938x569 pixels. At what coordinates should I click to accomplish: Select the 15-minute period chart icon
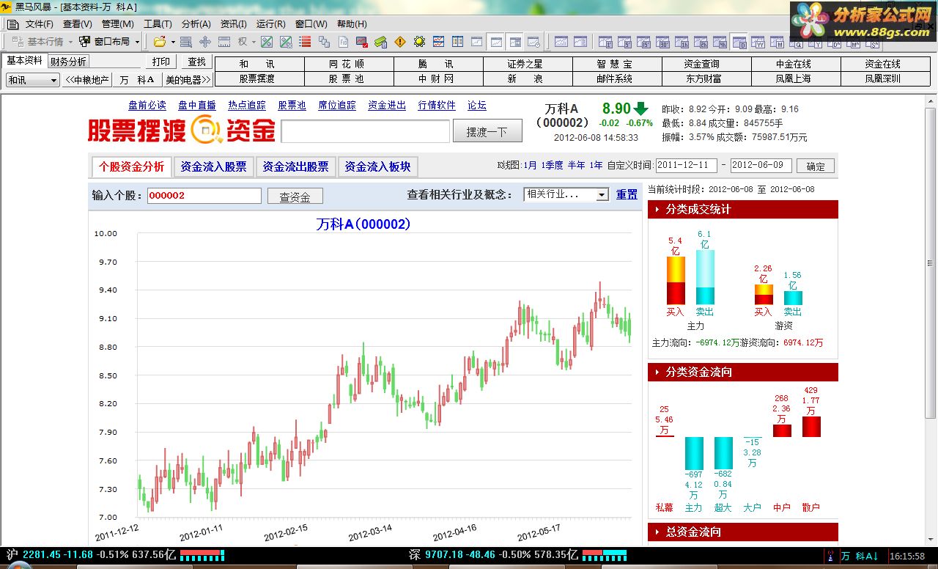[643, 42]
